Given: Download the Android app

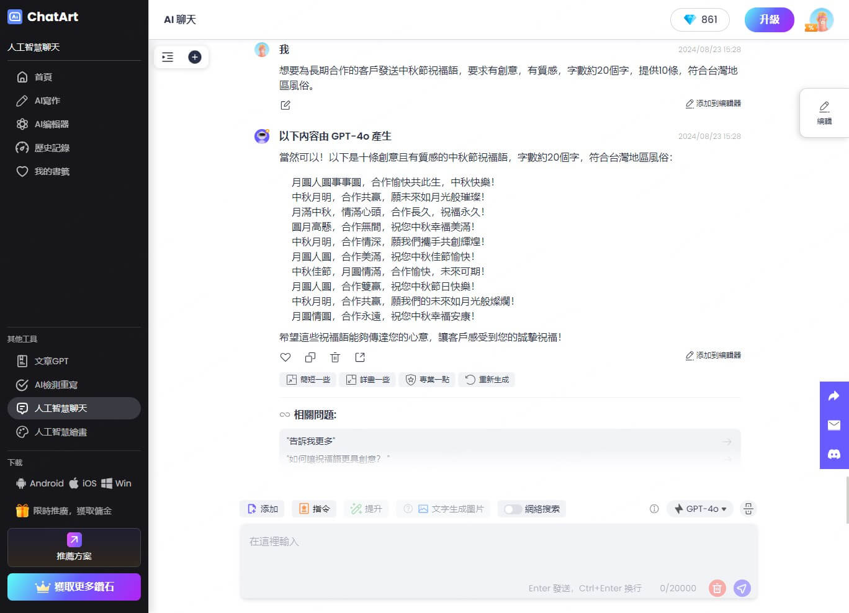Looking at the screenshot, I should (x=40, y=483).
